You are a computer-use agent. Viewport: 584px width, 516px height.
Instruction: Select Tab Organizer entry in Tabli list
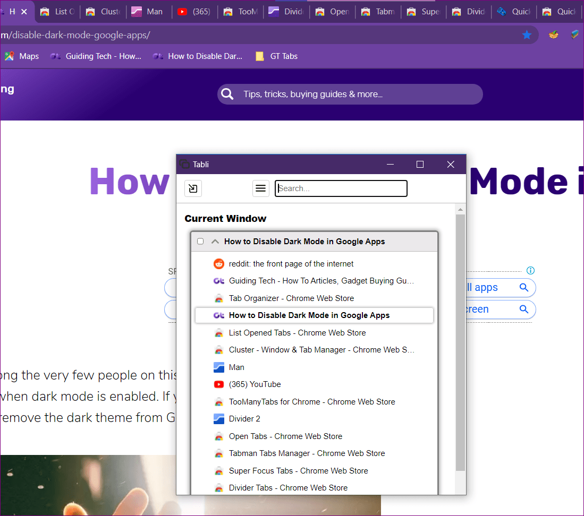pyautogui.click(x=291, y=298)
